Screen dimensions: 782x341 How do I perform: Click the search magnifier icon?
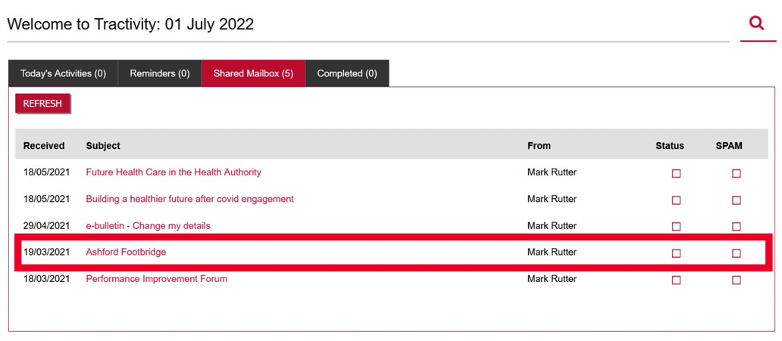click(x=756, y=23)
